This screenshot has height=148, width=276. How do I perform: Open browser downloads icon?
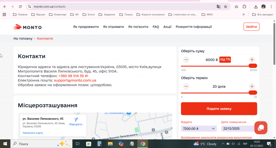point(256,6)
